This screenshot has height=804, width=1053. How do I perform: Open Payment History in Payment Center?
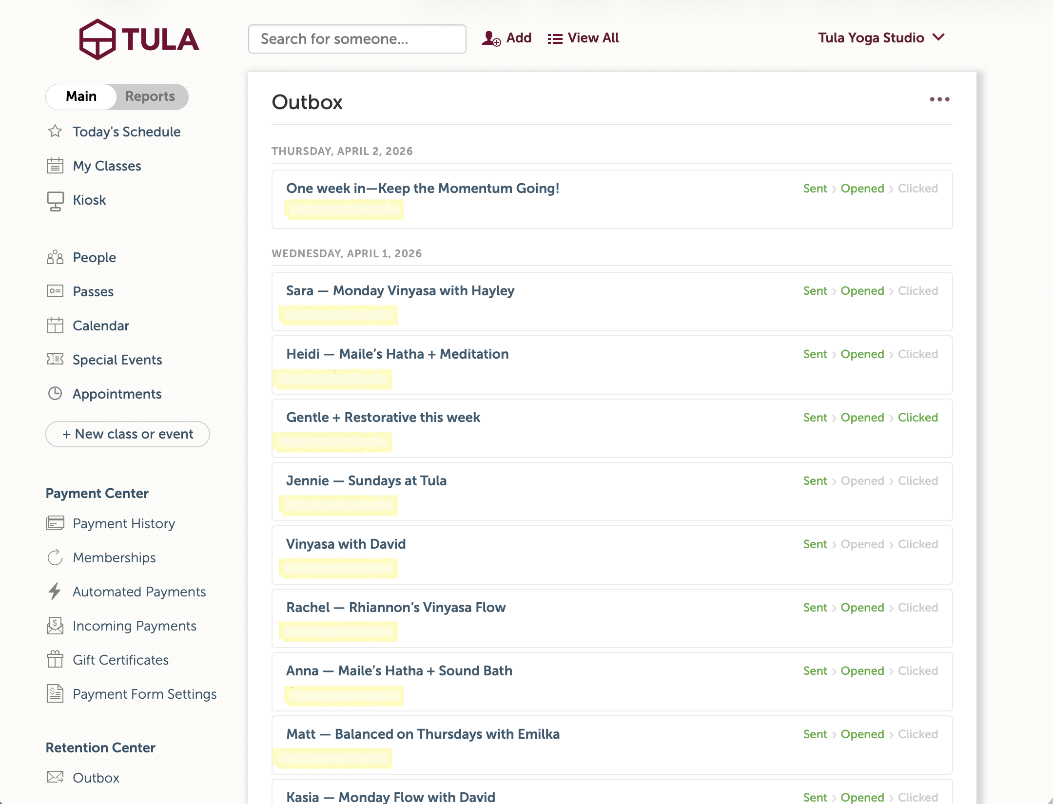(x=124, y=523)
